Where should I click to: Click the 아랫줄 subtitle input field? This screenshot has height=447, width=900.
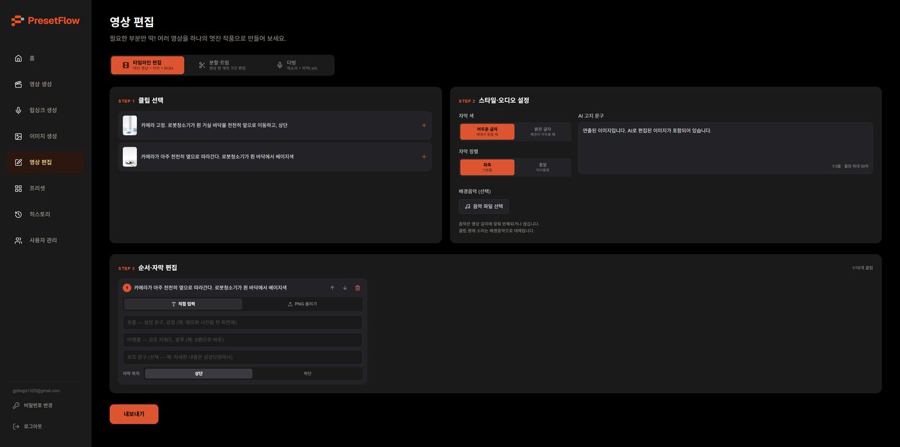[243, 340]
